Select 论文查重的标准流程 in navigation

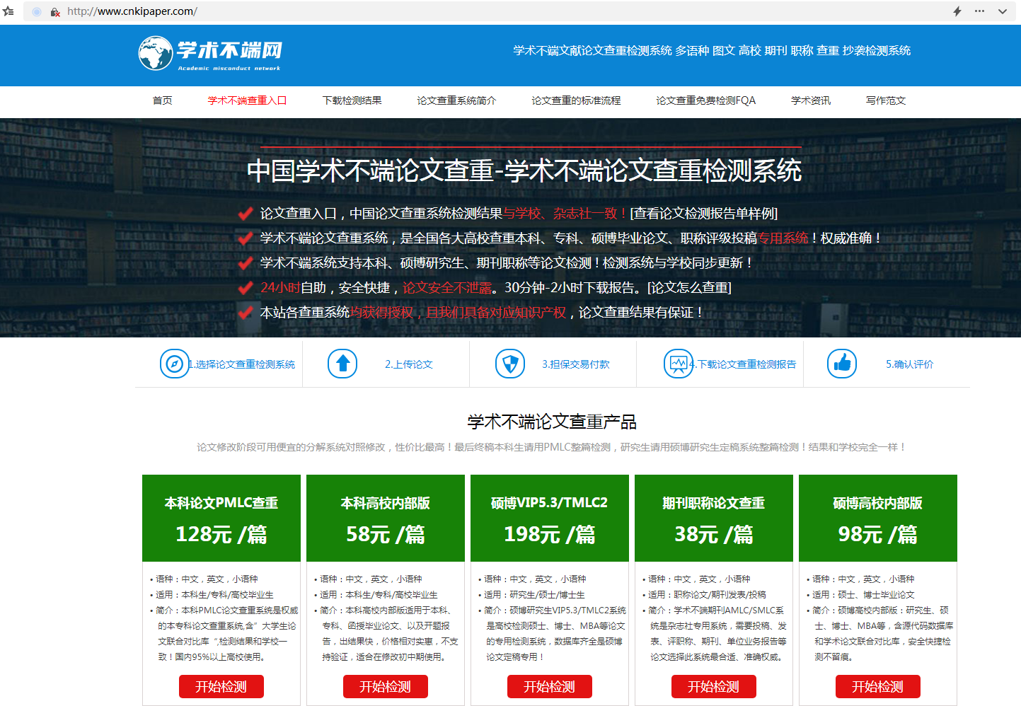[576, 100]
